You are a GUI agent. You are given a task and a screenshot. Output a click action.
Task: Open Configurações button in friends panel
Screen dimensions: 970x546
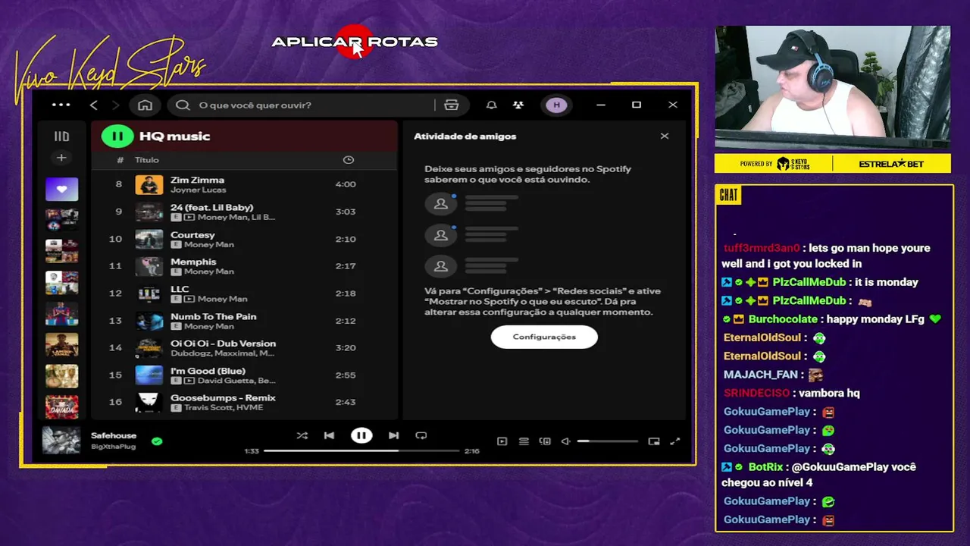(x=544, y=337)
